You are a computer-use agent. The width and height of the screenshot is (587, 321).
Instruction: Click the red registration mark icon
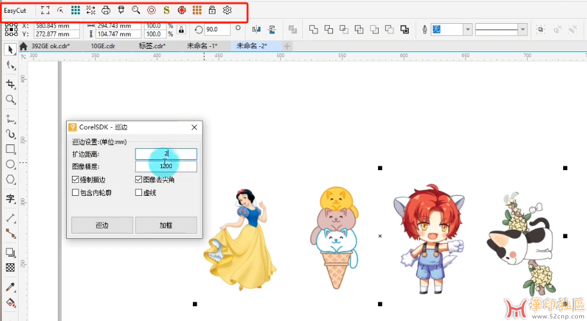[182, 10]
